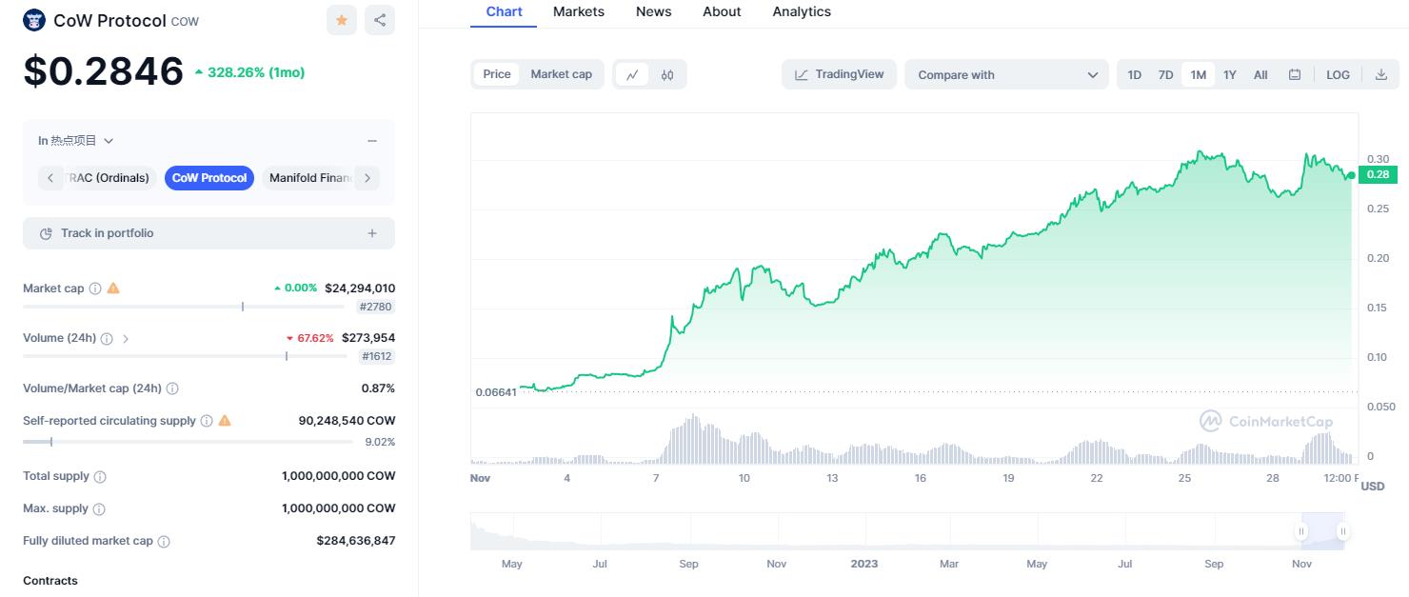Select 7D time range

[1165, 74]
